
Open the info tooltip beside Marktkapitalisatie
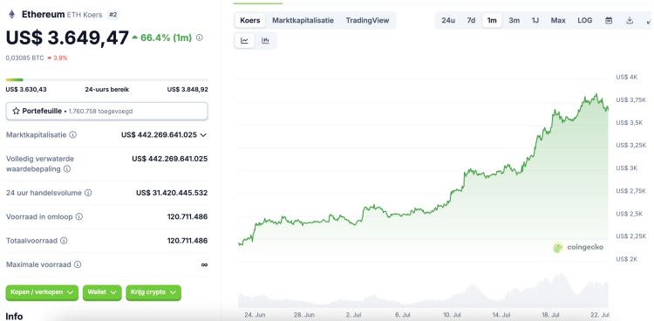[x=73, y=135]
